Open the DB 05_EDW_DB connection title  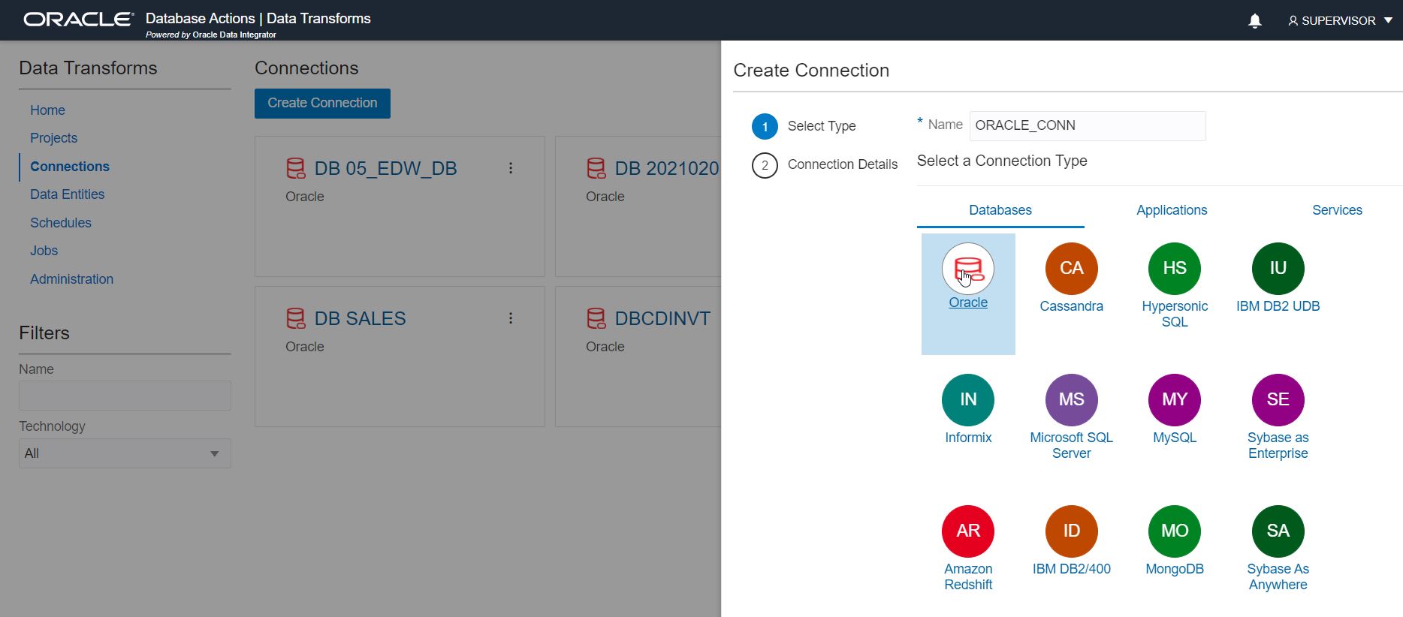pos(385,169)
